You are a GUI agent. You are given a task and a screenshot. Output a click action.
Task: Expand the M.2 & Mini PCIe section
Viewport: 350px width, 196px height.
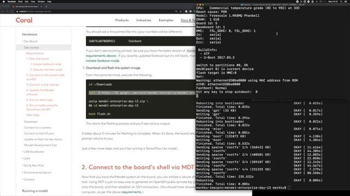pos(33,166)
